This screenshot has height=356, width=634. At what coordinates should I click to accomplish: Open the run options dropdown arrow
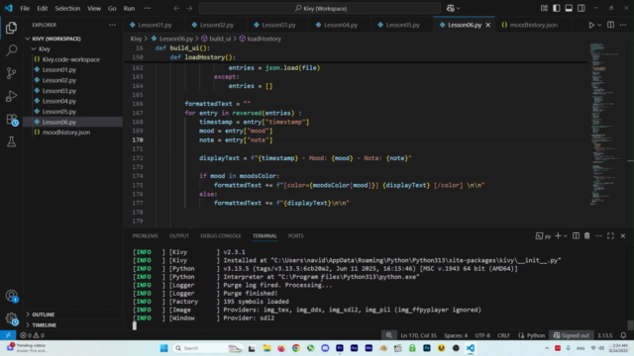599,25
